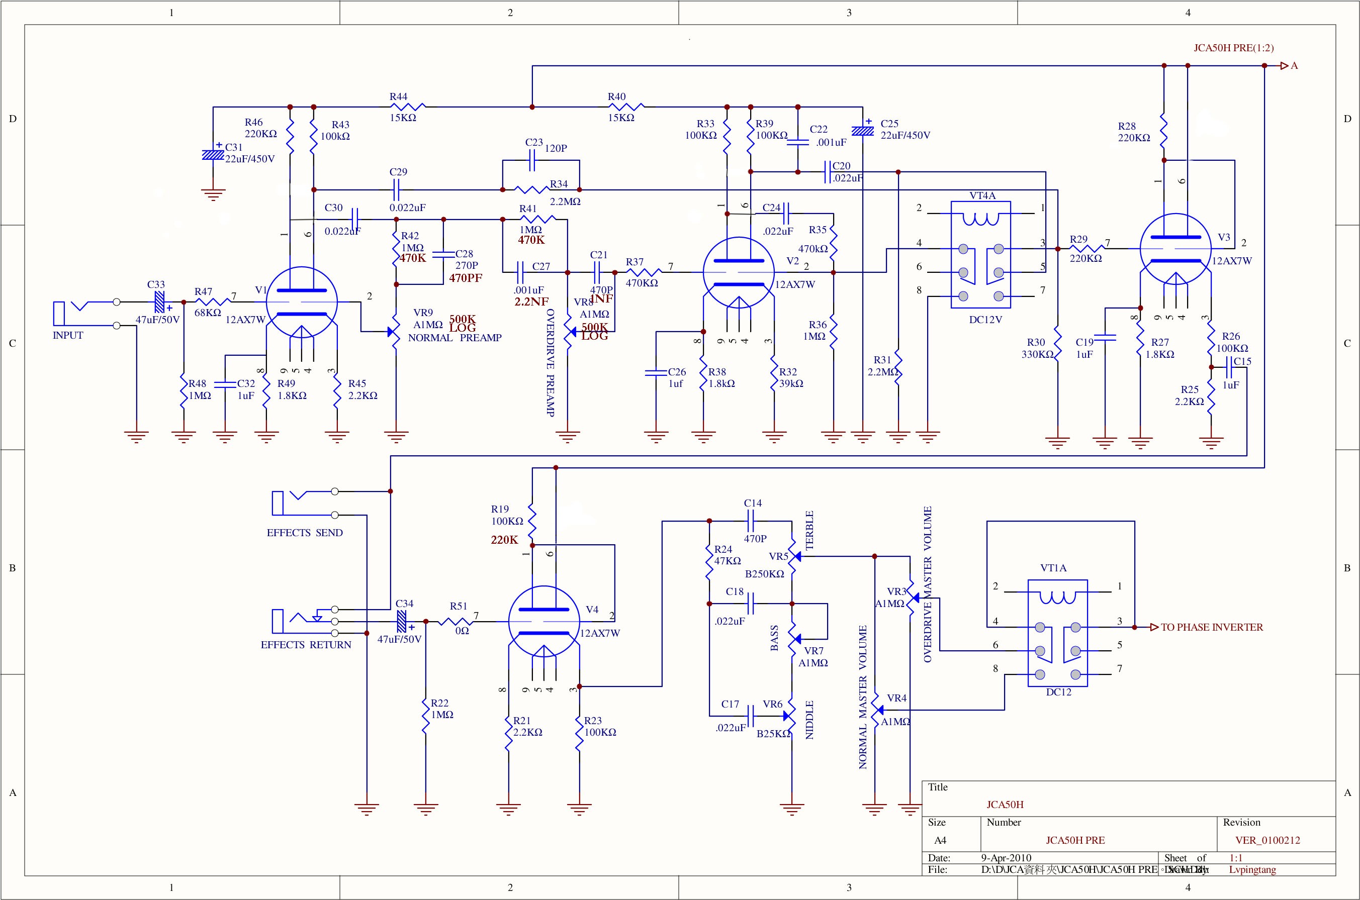Viewport: 1360px width, 900px height.
Task: Click the R51 0Ω resistor symbol
Action: coord(457,621)
